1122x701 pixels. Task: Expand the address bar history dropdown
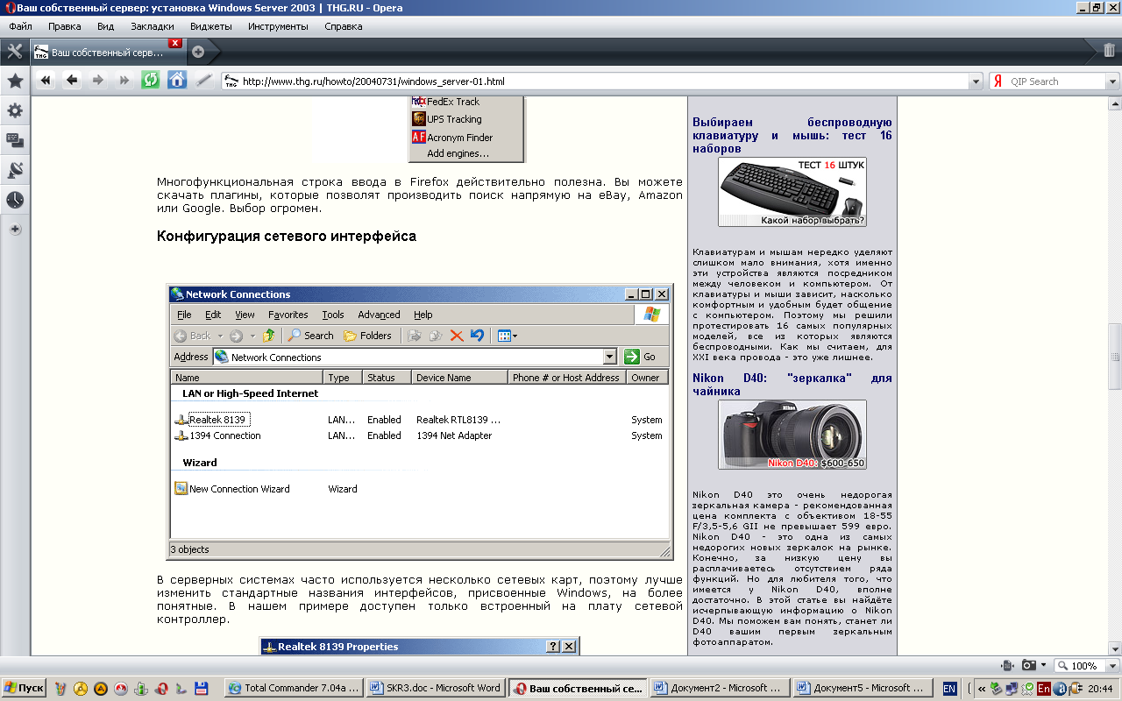point(976,81)
